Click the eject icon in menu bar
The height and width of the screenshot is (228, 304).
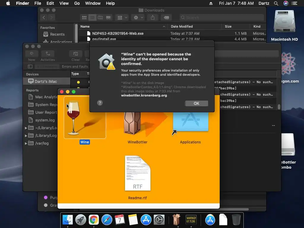211,3
